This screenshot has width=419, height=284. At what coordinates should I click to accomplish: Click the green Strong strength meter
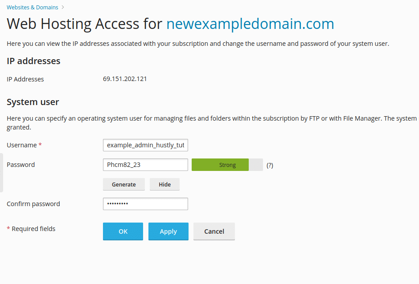(x=220, y=164)
